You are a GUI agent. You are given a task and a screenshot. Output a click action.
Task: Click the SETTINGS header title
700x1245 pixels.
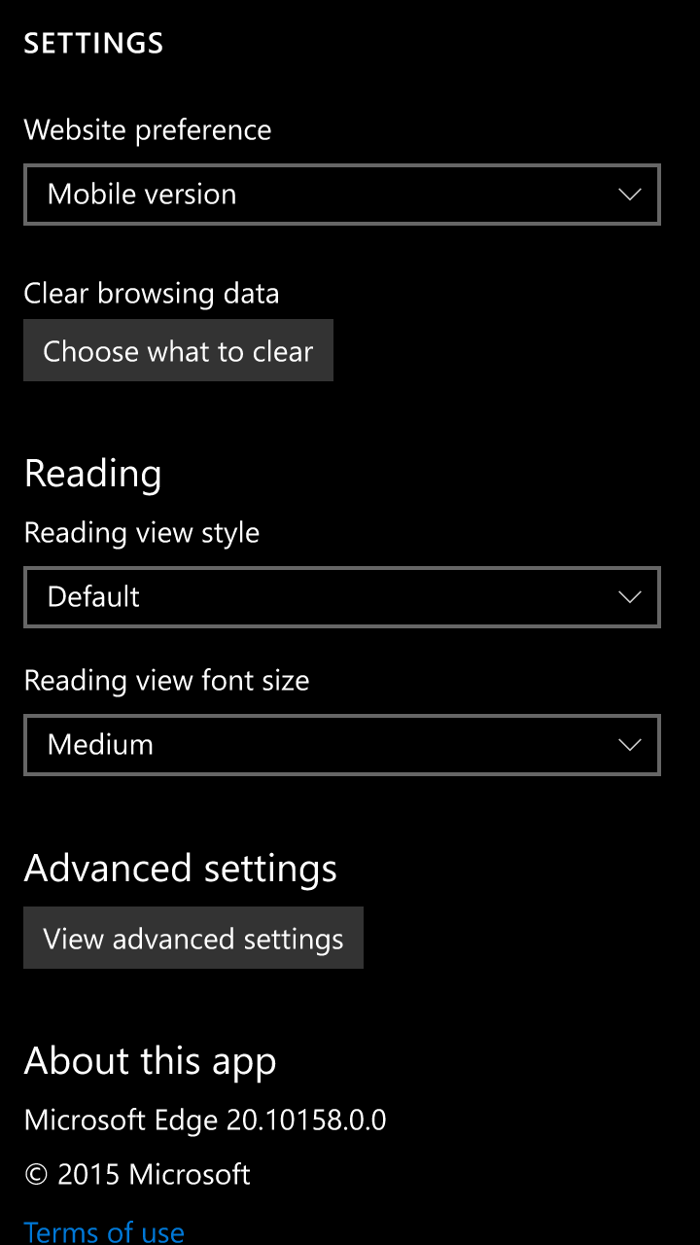93,43
